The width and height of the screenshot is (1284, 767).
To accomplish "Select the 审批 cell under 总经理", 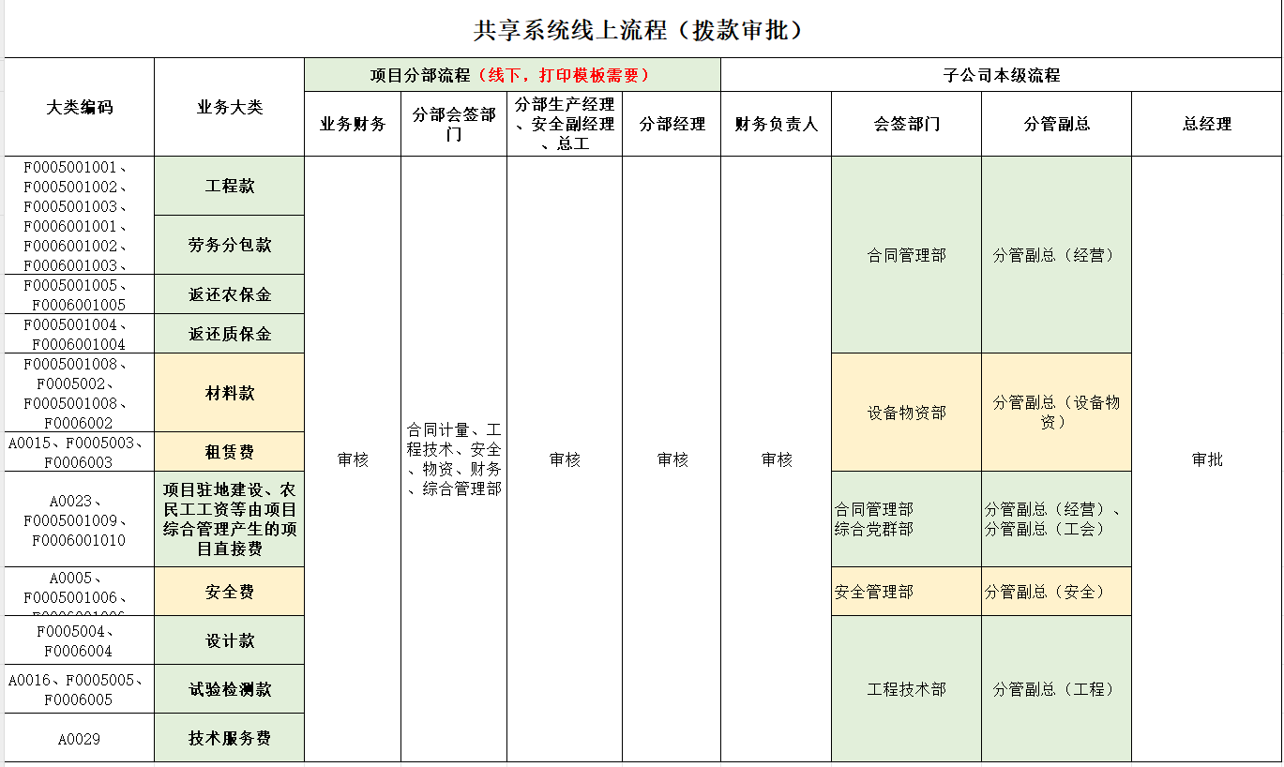I will [x=1206, y=459].
